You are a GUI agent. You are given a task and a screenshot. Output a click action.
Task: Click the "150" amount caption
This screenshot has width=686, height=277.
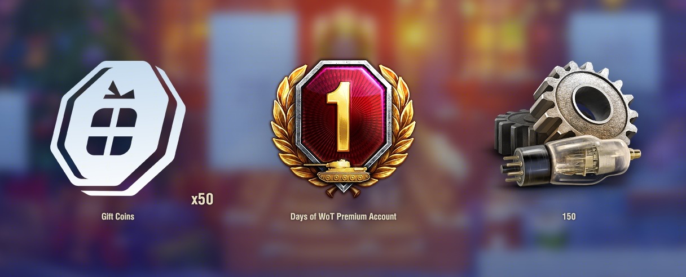click(x=569, y=216)
